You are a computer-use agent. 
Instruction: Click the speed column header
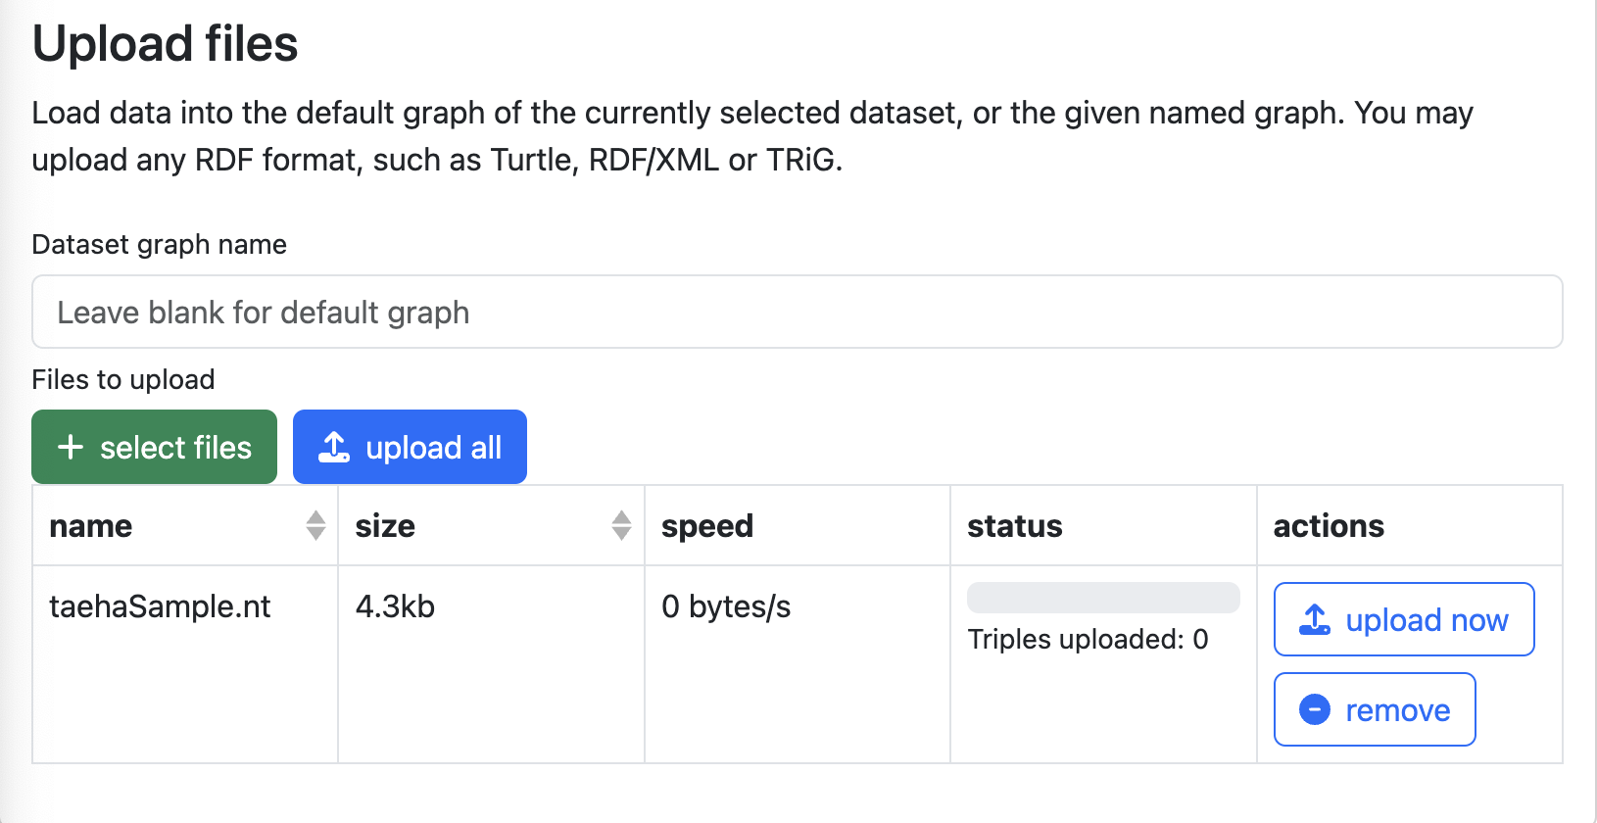click(707, 526)
